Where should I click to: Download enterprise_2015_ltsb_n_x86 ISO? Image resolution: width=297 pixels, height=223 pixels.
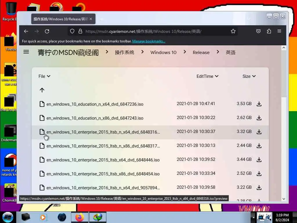point(259,146)
